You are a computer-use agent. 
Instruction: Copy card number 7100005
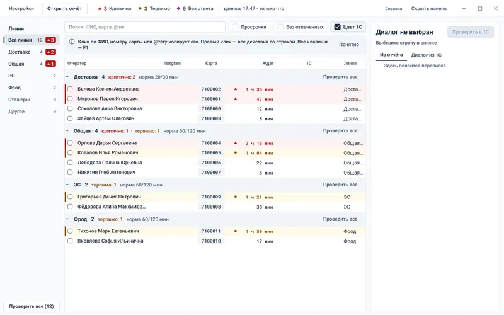click(211, 153)
